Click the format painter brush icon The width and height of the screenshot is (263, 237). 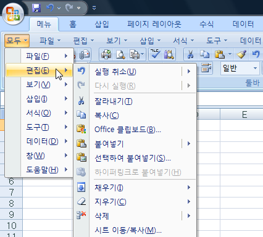[x=241, y=54]
